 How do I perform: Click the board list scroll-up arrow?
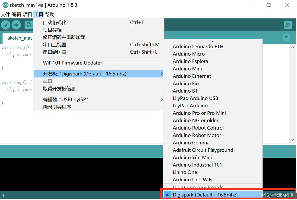coord(213,41)
